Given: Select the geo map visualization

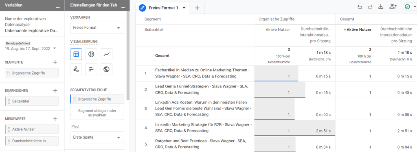Looking at the screenshot, I should pos(107,69).
